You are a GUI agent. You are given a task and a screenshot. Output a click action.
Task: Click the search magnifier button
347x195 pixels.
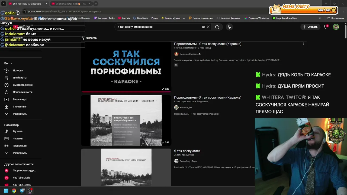[217, 27]
